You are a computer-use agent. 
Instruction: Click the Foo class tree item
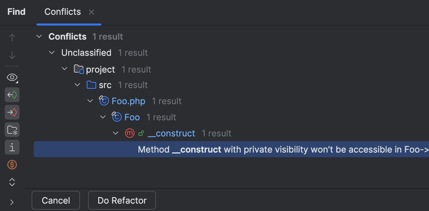pyautogui.click(x=132, y=117)
